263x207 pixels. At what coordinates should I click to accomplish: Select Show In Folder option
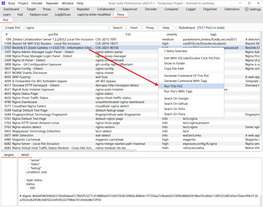click(x=174, y=63)
